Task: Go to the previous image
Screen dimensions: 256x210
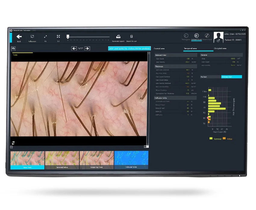Action: coord(74,48)
